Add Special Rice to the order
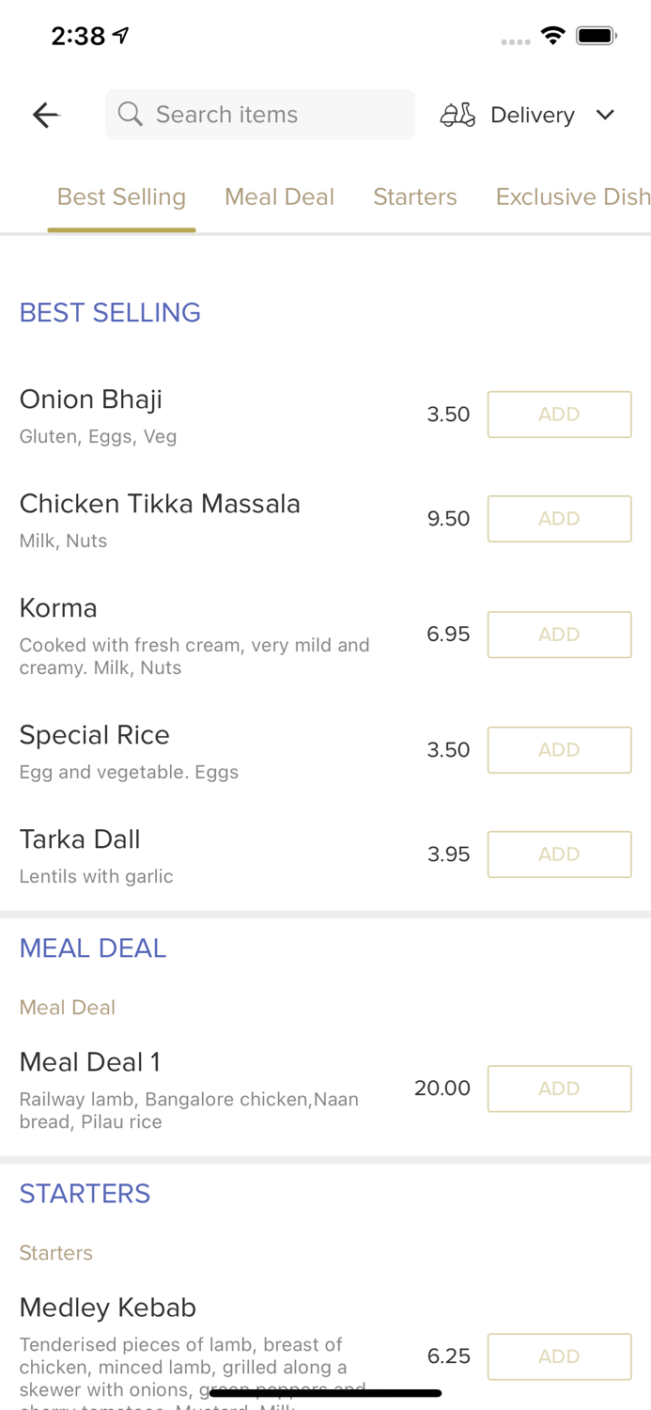This screenshot has height=1410, width=651. [x=559, y=750]
